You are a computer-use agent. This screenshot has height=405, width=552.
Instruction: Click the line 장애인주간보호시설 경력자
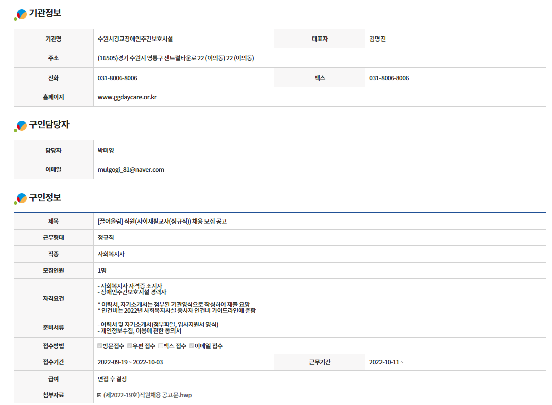pyautogui.click(x=132, y=292)
